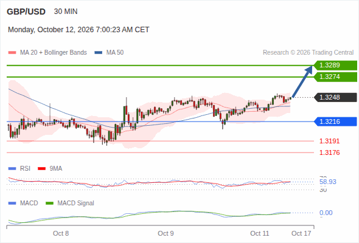Image resolution: width=359 pixels, height=243 pixels.
Task: Click the RSI value 58.93 label
Action: (328, 182)
